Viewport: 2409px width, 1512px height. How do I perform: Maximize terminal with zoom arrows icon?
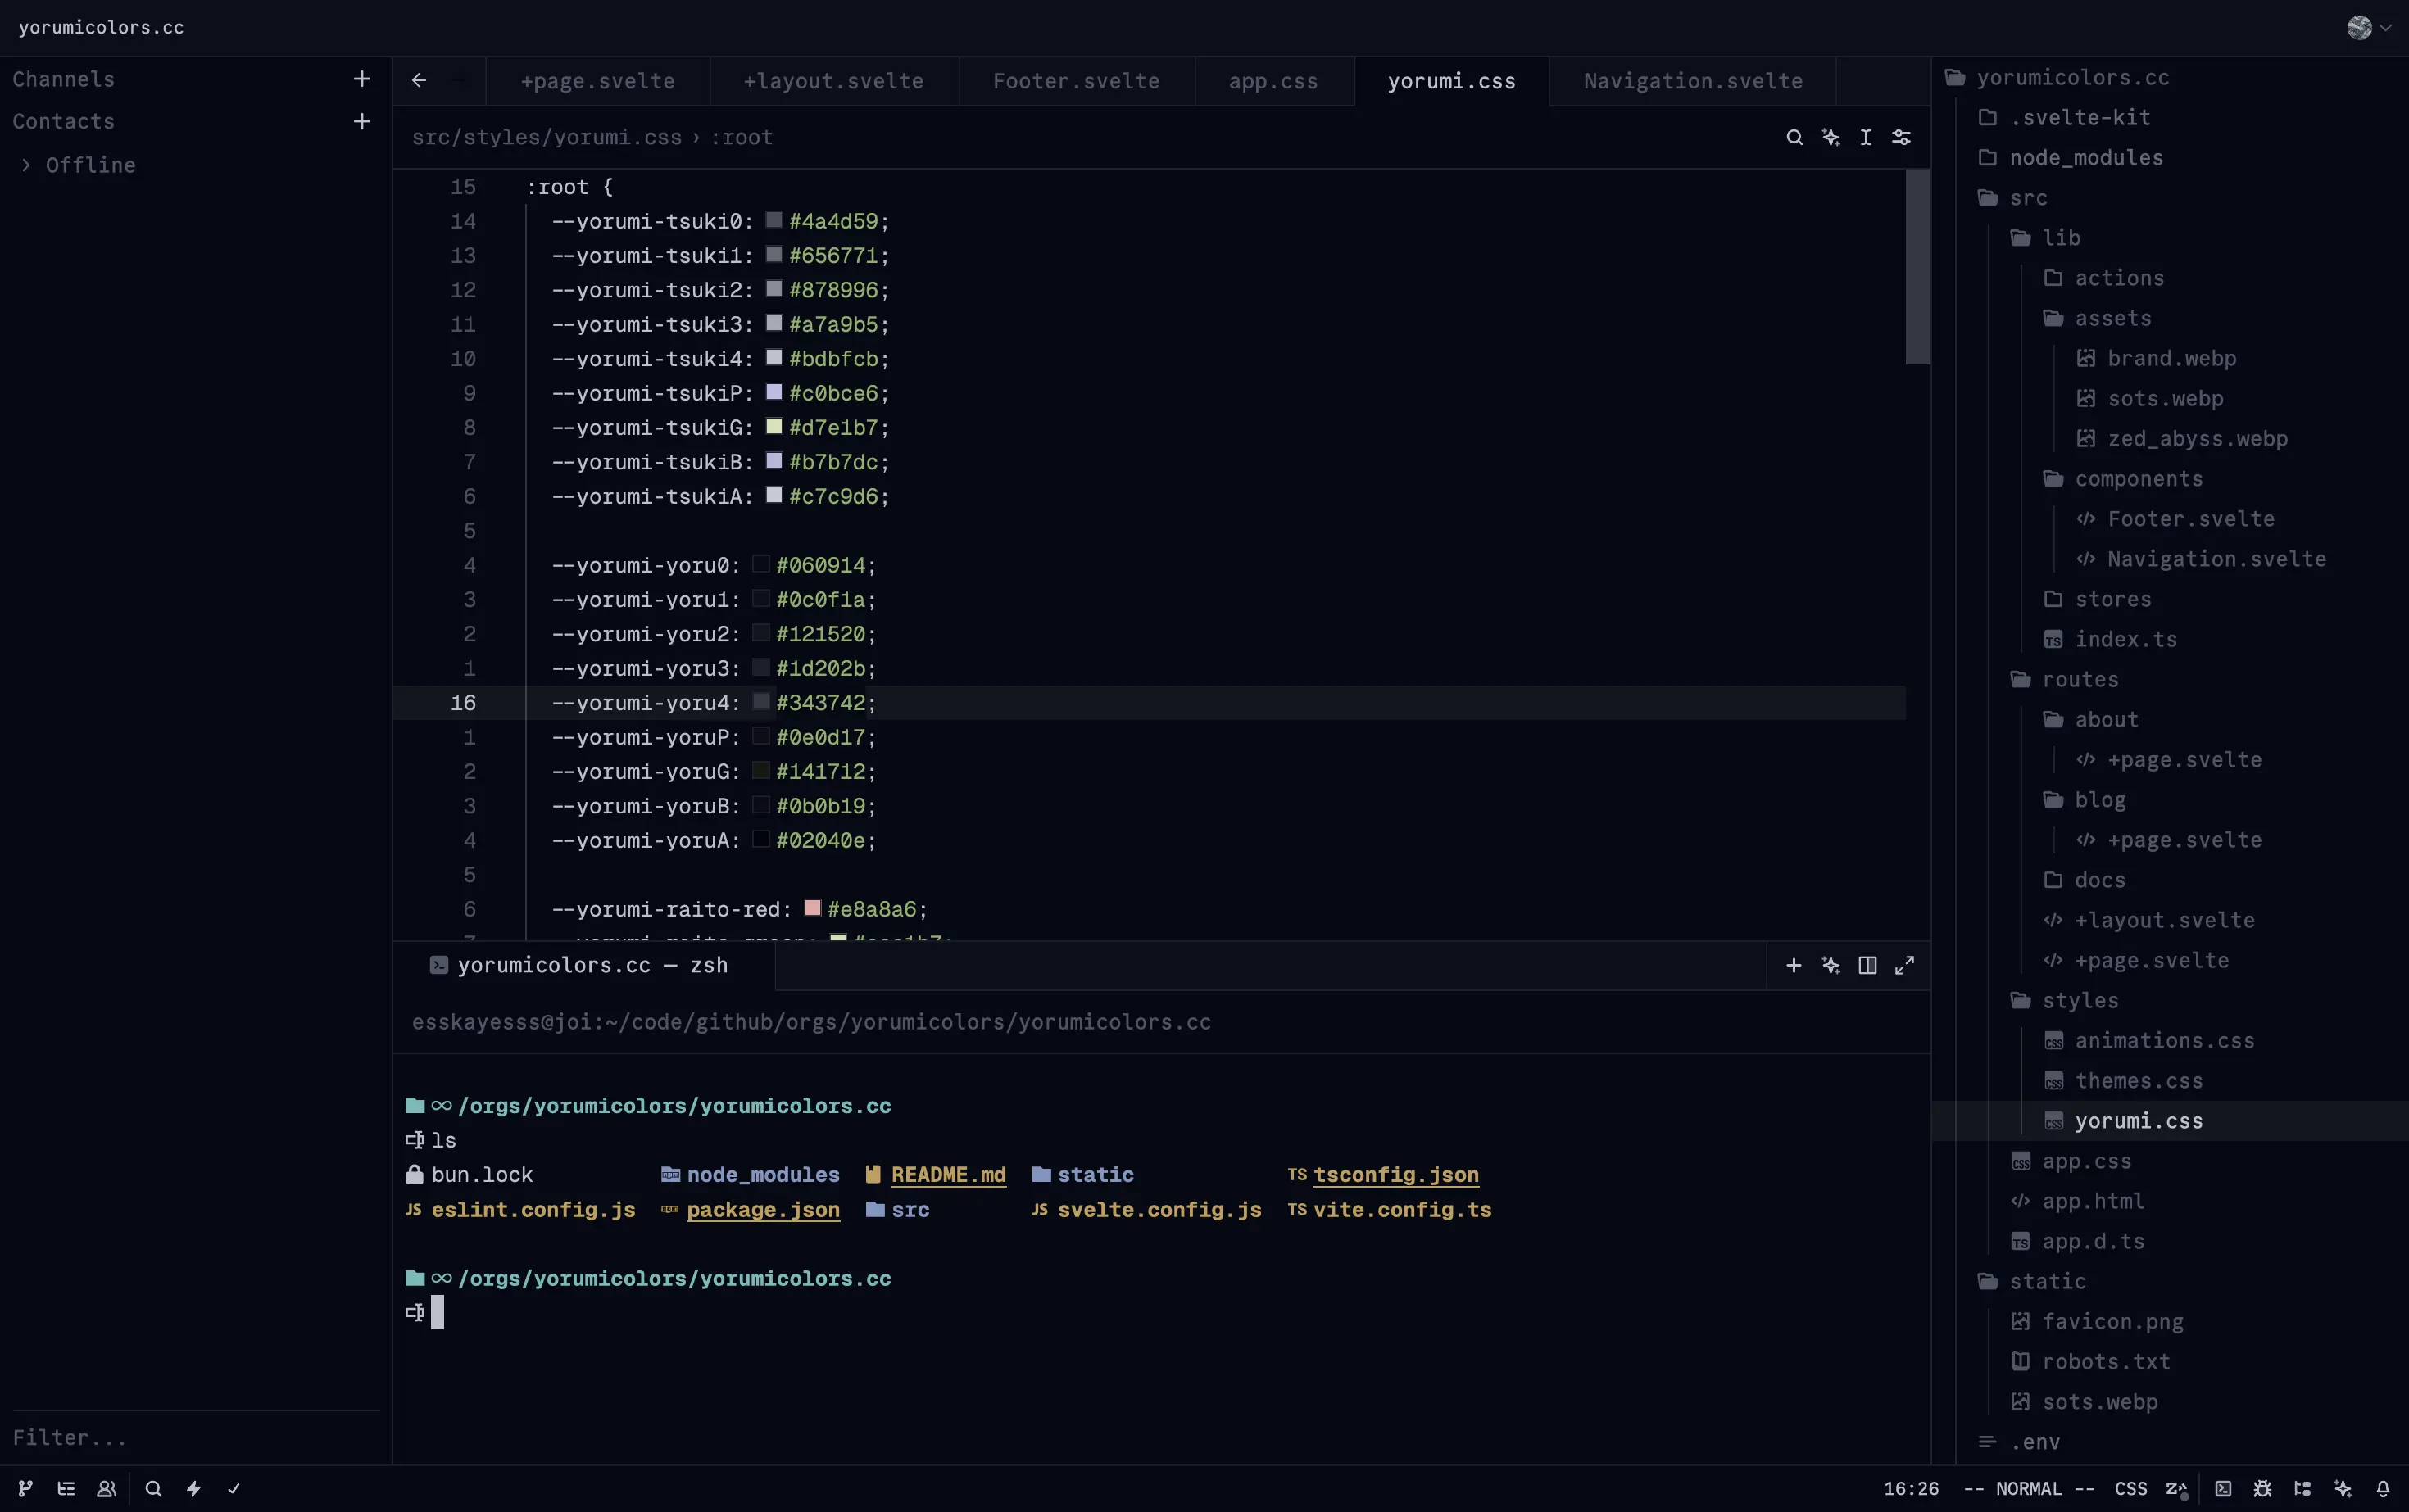tap(1905, 965)
